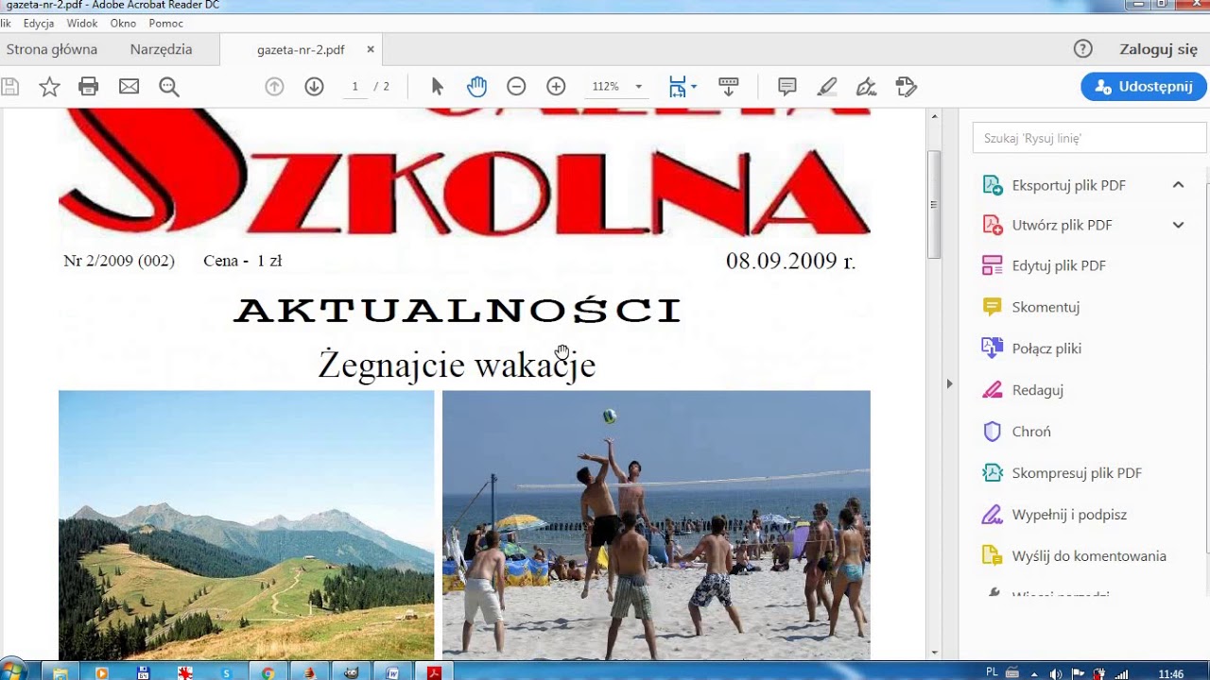Collapse the Eksportuj plik PDF section chevron
The height and width of the screenshot is (680, 1210).
(1178, 185)
